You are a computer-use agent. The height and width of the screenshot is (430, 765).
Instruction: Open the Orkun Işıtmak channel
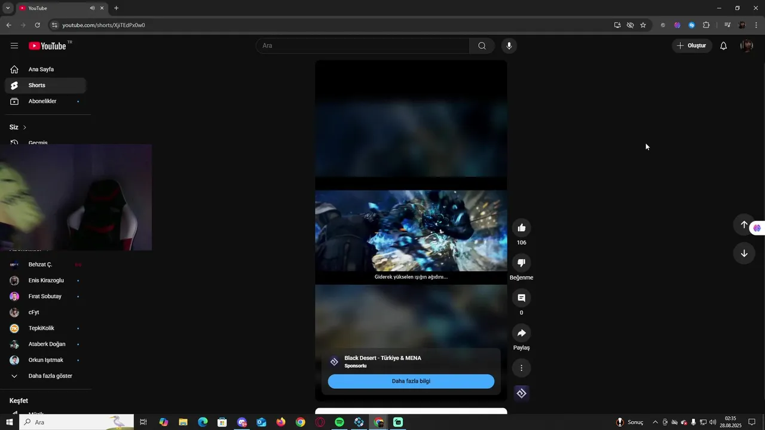coord(45,360)
